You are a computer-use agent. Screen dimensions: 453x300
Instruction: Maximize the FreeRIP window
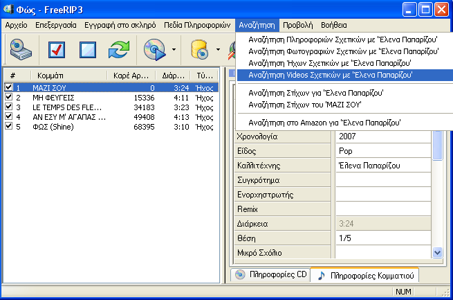click(x=425, y=10)
